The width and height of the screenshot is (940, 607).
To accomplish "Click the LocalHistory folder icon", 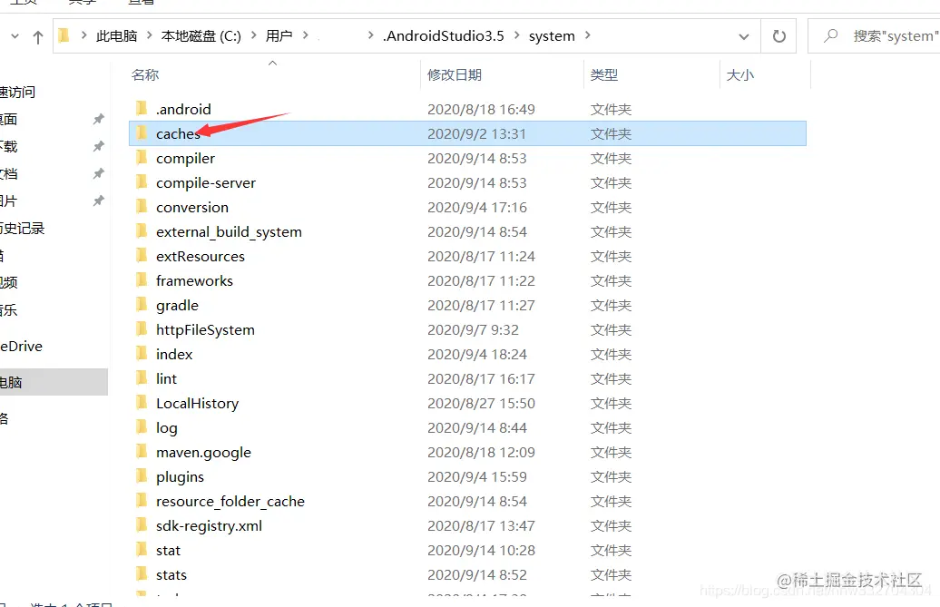I will [x=142, y=403].
